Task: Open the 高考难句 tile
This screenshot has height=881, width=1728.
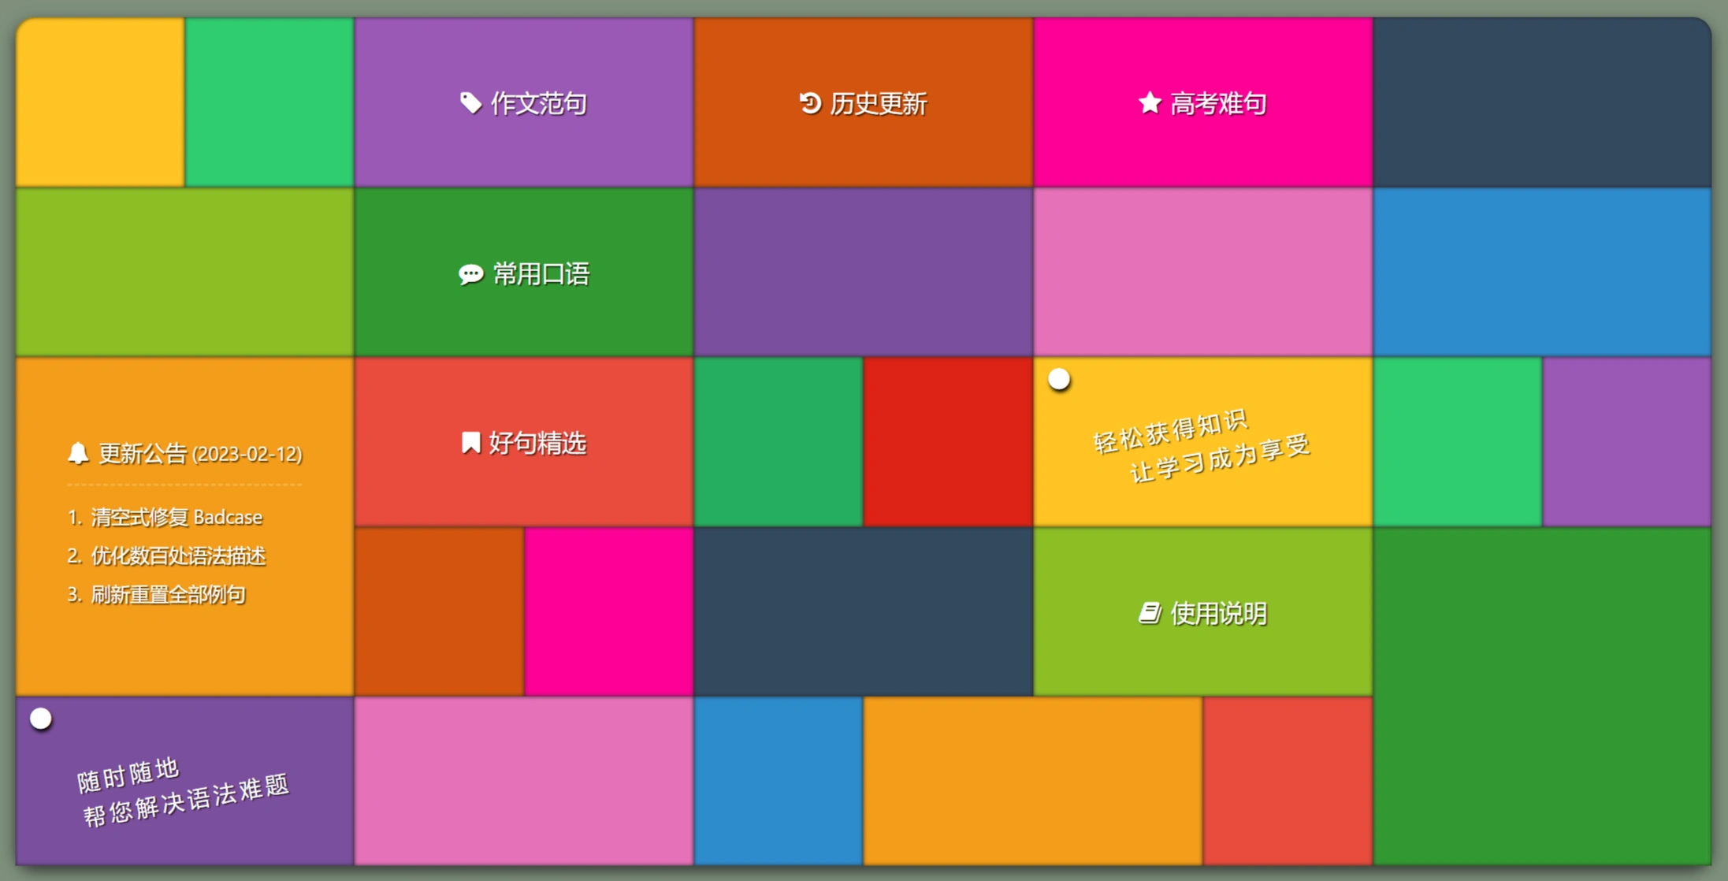Action: (1203, 102)
